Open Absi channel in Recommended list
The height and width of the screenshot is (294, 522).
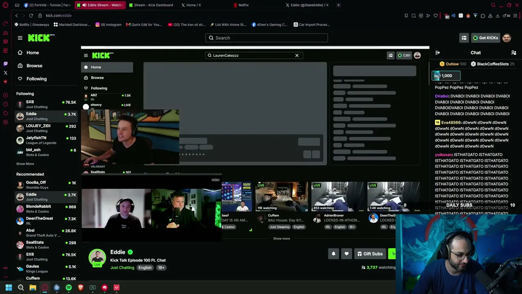[x=46, y=233]
